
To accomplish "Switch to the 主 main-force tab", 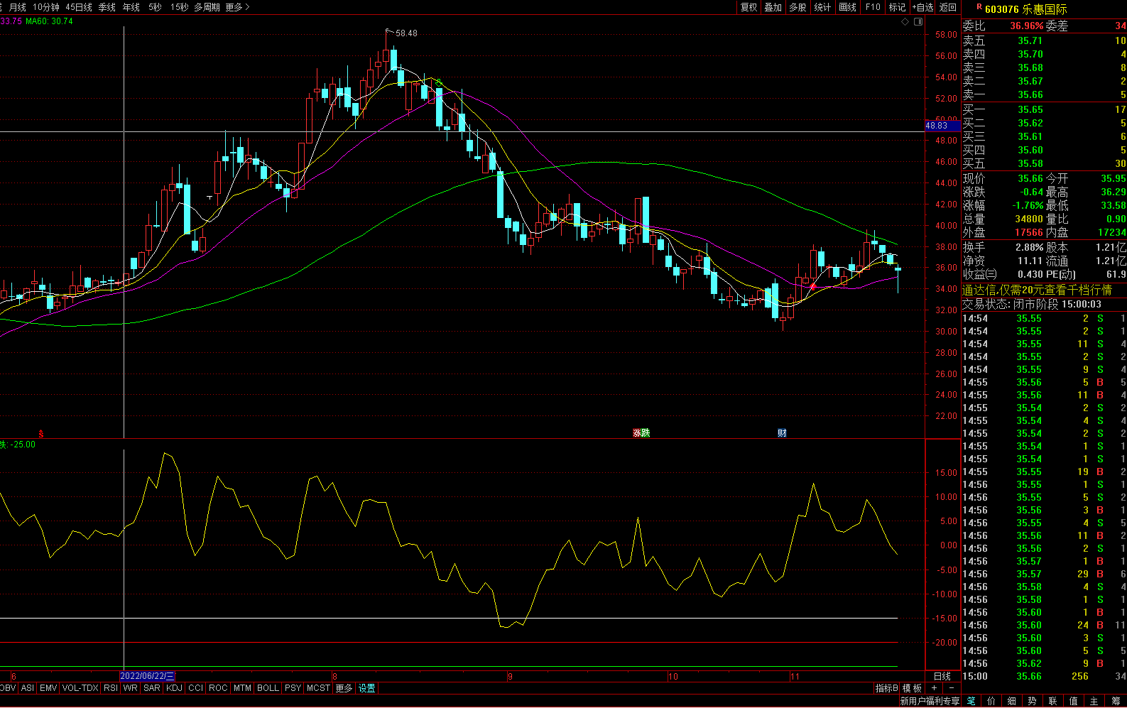I will click(1094, 701).
